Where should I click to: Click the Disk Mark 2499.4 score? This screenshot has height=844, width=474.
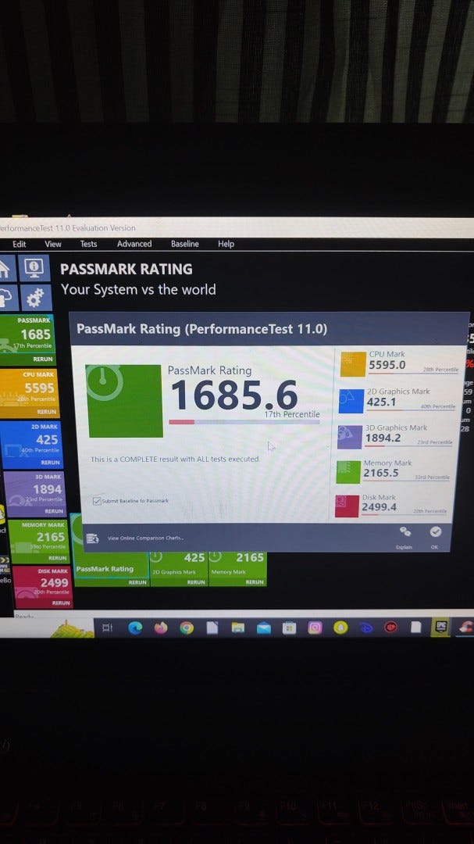[x=380, y=507]
